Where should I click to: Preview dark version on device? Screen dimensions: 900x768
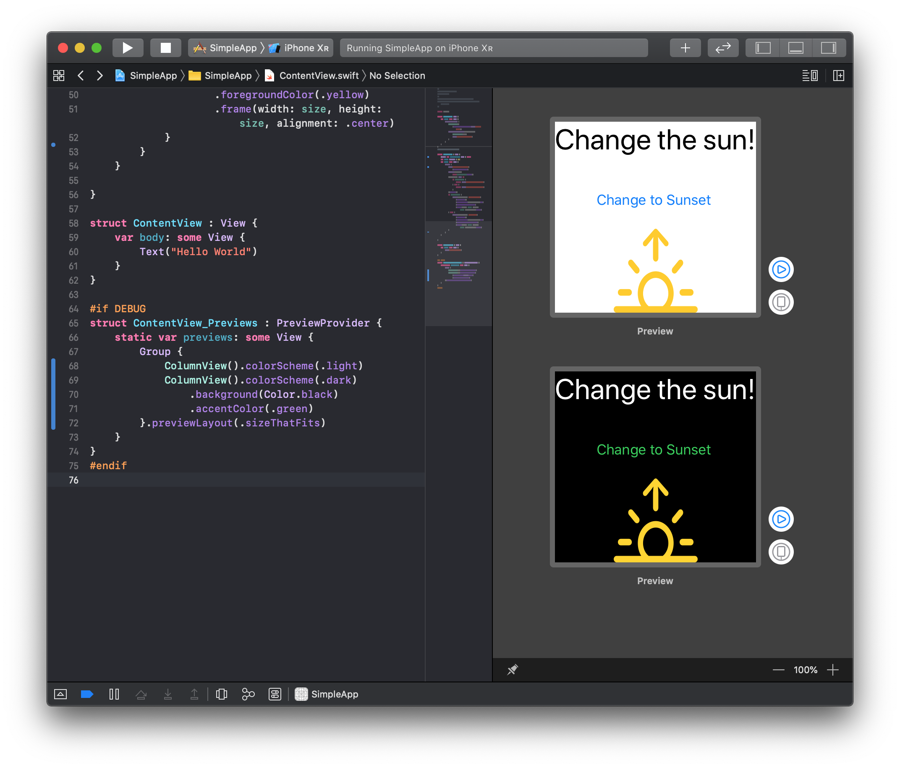point(780,551)
